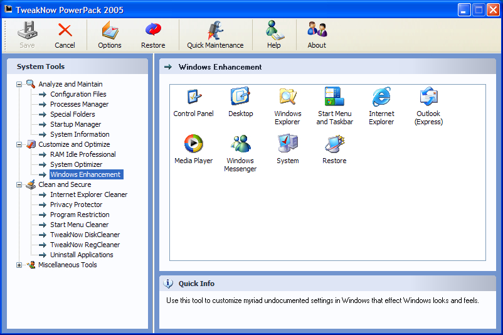Open the Options notepad icon

pos(110,31)
